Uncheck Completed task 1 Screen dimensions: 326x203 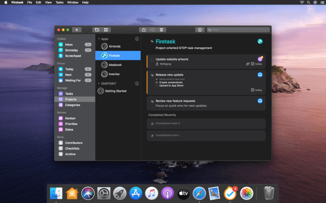pyautogui.click(x=152, y=135)
